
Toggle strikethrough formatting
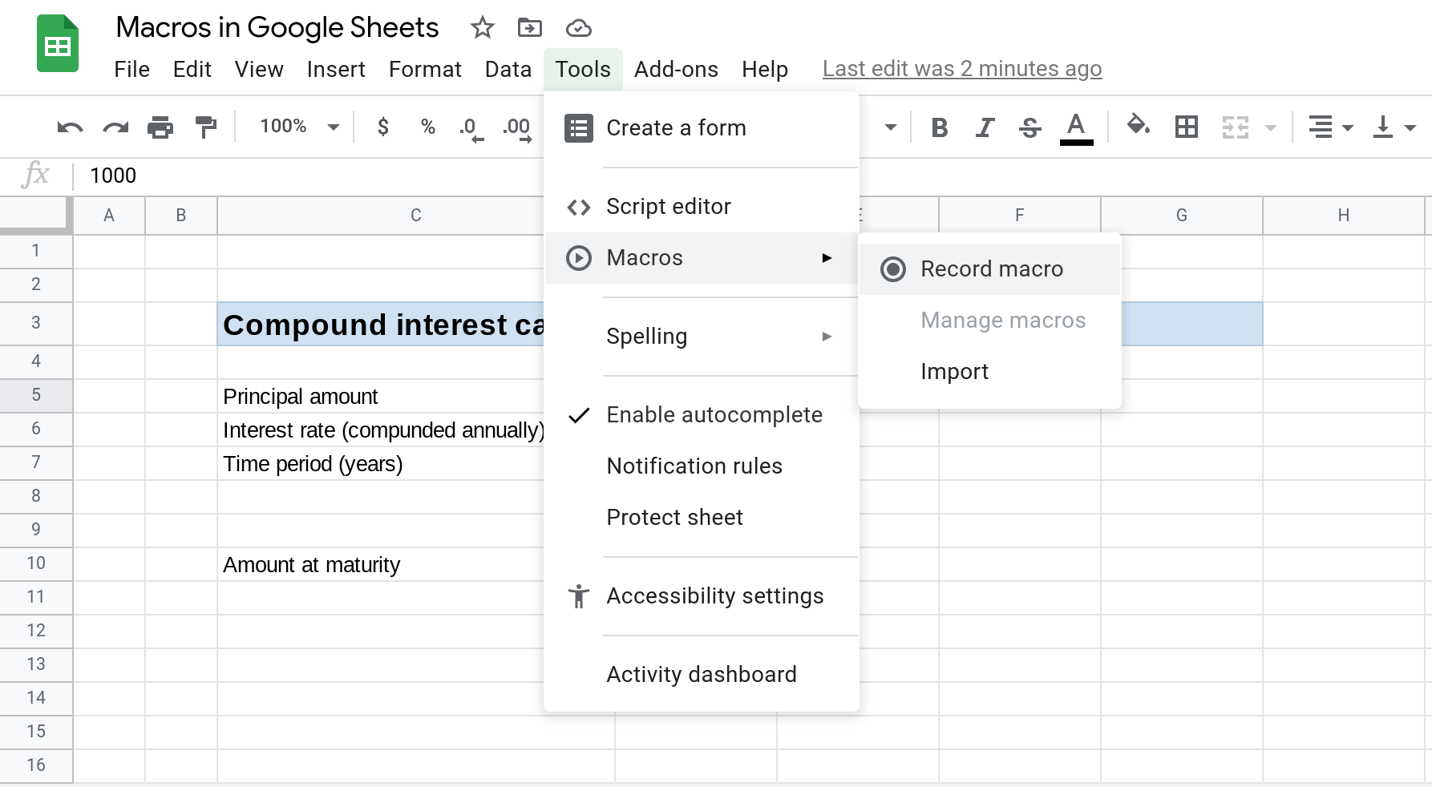pos(1030,127)
